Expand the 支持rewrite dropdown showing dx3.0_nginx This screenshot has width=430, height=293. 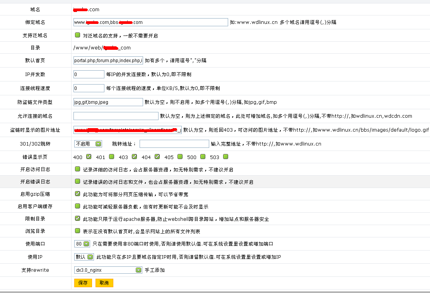(x=108, y=270)
